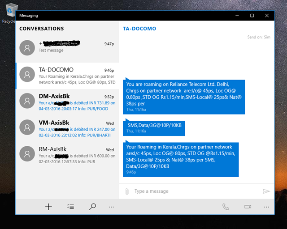The image size is (287, 229).
Task: Click the TA-DOCOMO thread header
Action: (x=139, y=29)
